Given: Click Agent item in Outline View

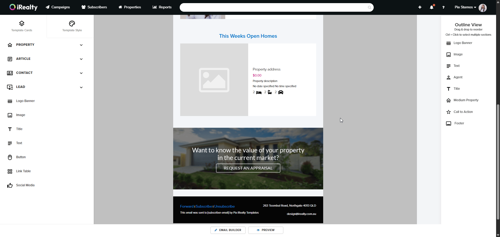Looking at the screenshot, I should click(x=458, y=77).
